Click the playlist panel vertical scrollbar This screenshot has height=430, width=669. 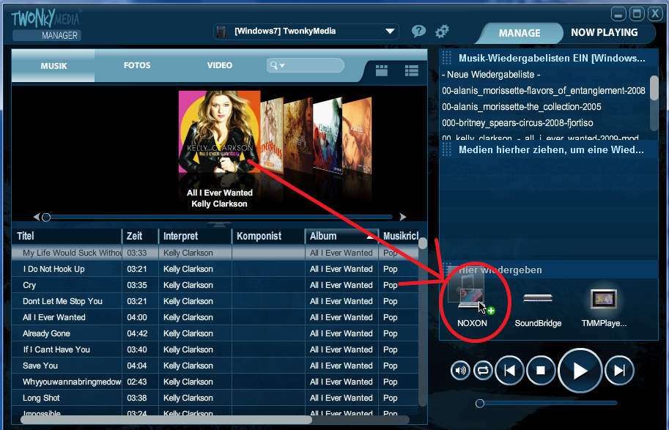pos(654,89)
